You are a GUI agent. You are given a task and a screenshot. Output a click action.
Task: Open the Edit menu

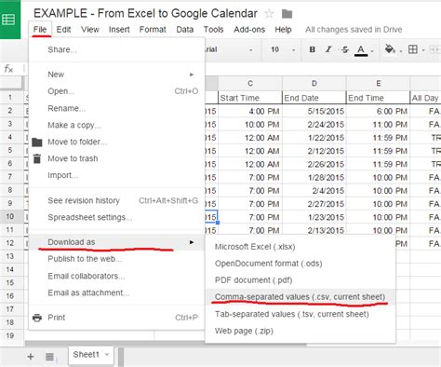tap(63, 30)
